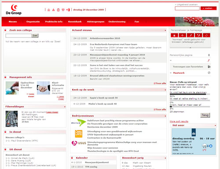Click the logout door icon before the date
Viewport: 220px width, 169px height.
tap(68, 10)
